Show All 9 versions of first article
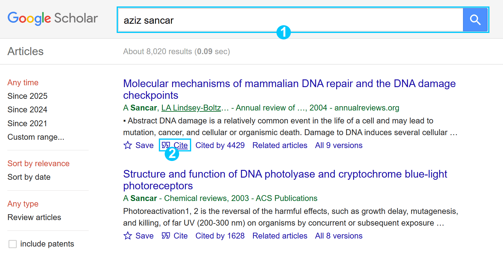This screenshot has width=503, height=253. pos(339,145)
